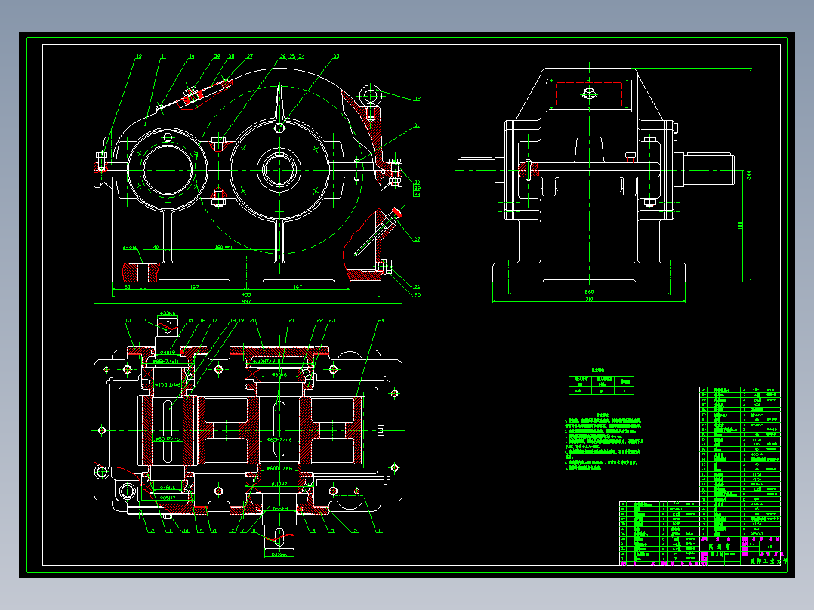The width and height of the screenshot is (814, 610).
Task: Click the hatched foundation bolt hole at base left
Action: pyautogui.click(x=142, y=273)
